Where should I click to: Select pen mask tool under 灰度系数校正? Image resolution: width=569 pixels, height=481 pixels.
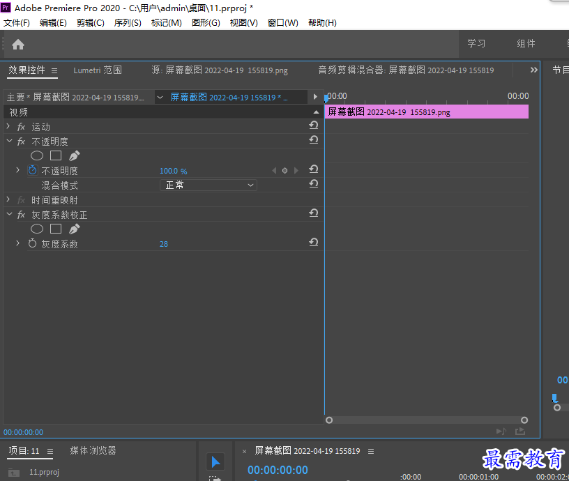click(x=75, y=229)
